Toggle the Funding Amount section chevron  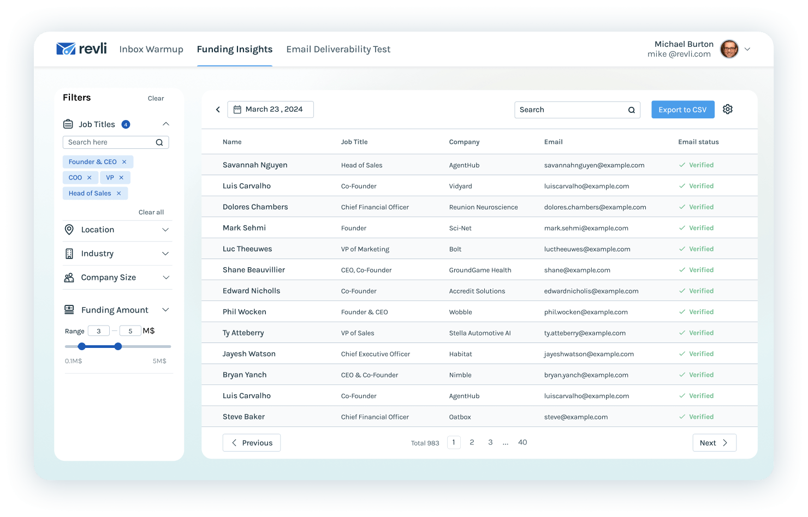[x=166, y=310]
